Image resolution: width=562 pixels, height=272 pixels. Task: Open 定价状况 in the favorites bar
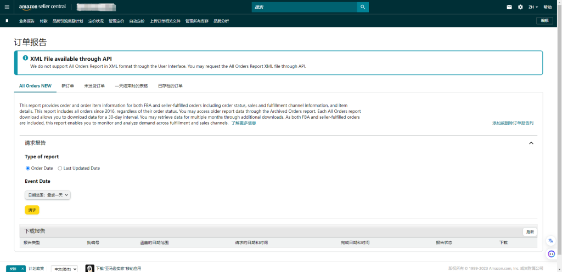click(x=96, y=21)
